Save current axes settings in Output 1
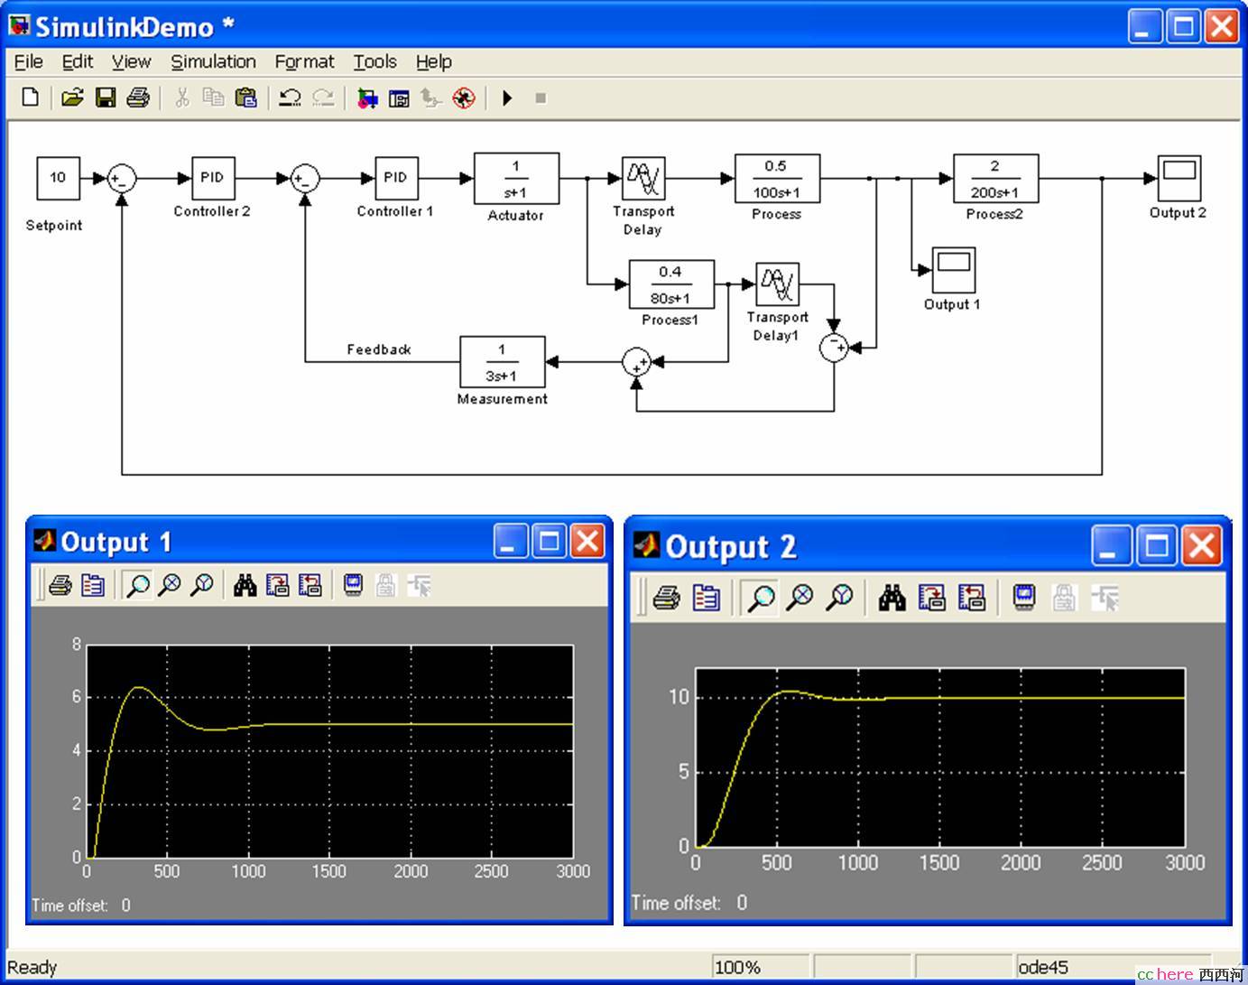Viewport: 1248px width, 985px height. pos(278,585)
